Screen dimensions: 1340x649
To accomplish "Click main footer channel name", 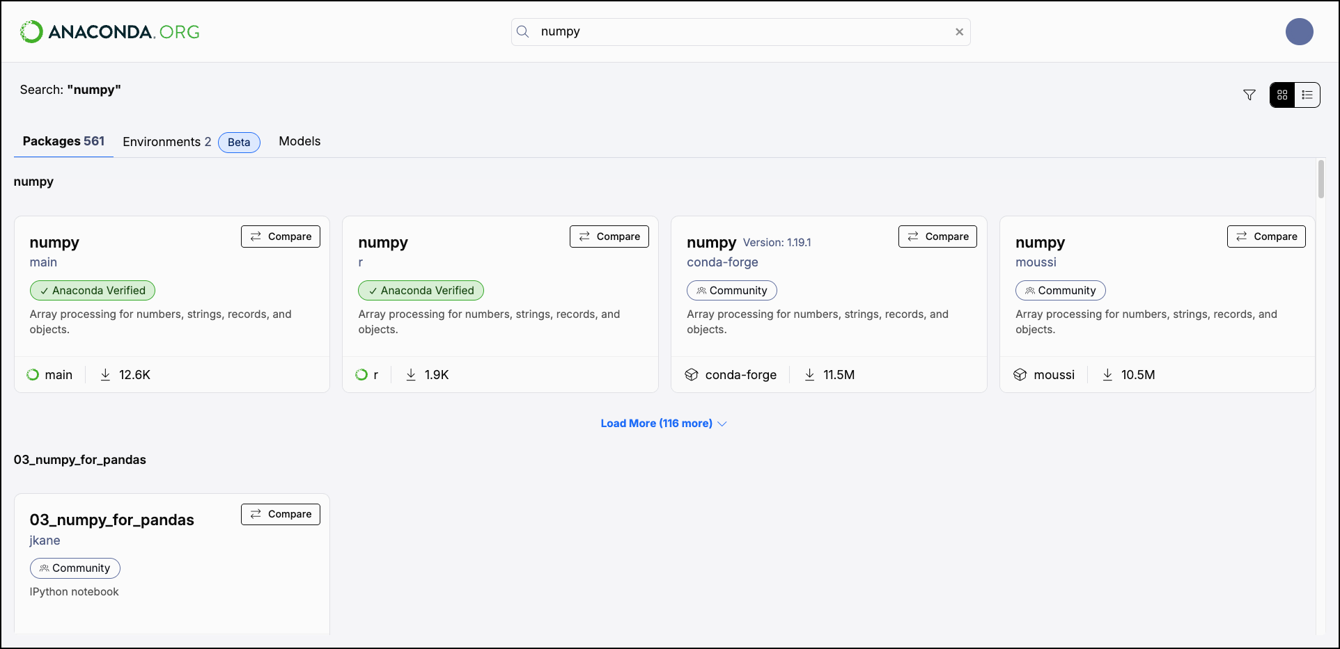I will click(59, 375).
